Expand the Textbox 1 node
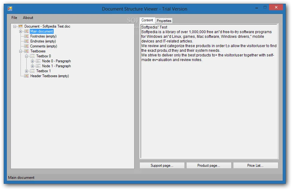Screen dimensions: 292x190 (26, 71)
